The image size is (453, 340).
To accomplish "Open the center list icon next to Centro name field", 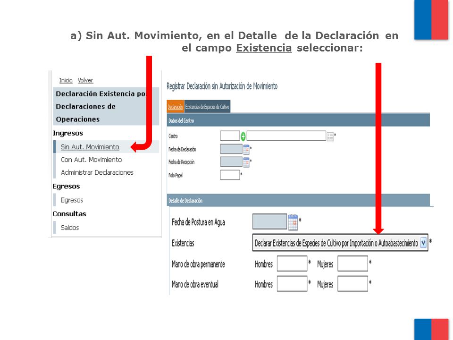I will click(x=330, y=136).
